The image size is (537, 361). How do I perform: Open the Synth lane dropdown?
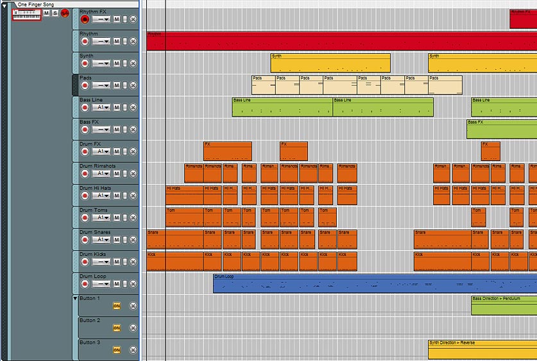tap(101, 63)
